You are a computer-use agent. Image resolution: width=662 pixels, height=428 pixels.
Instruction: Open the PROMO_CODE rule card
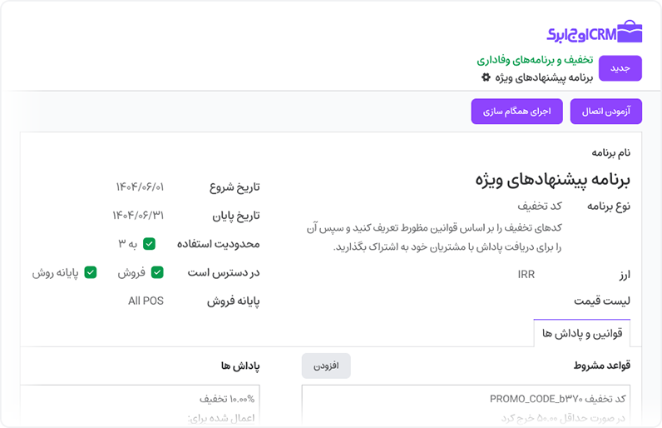coord(466,406)
